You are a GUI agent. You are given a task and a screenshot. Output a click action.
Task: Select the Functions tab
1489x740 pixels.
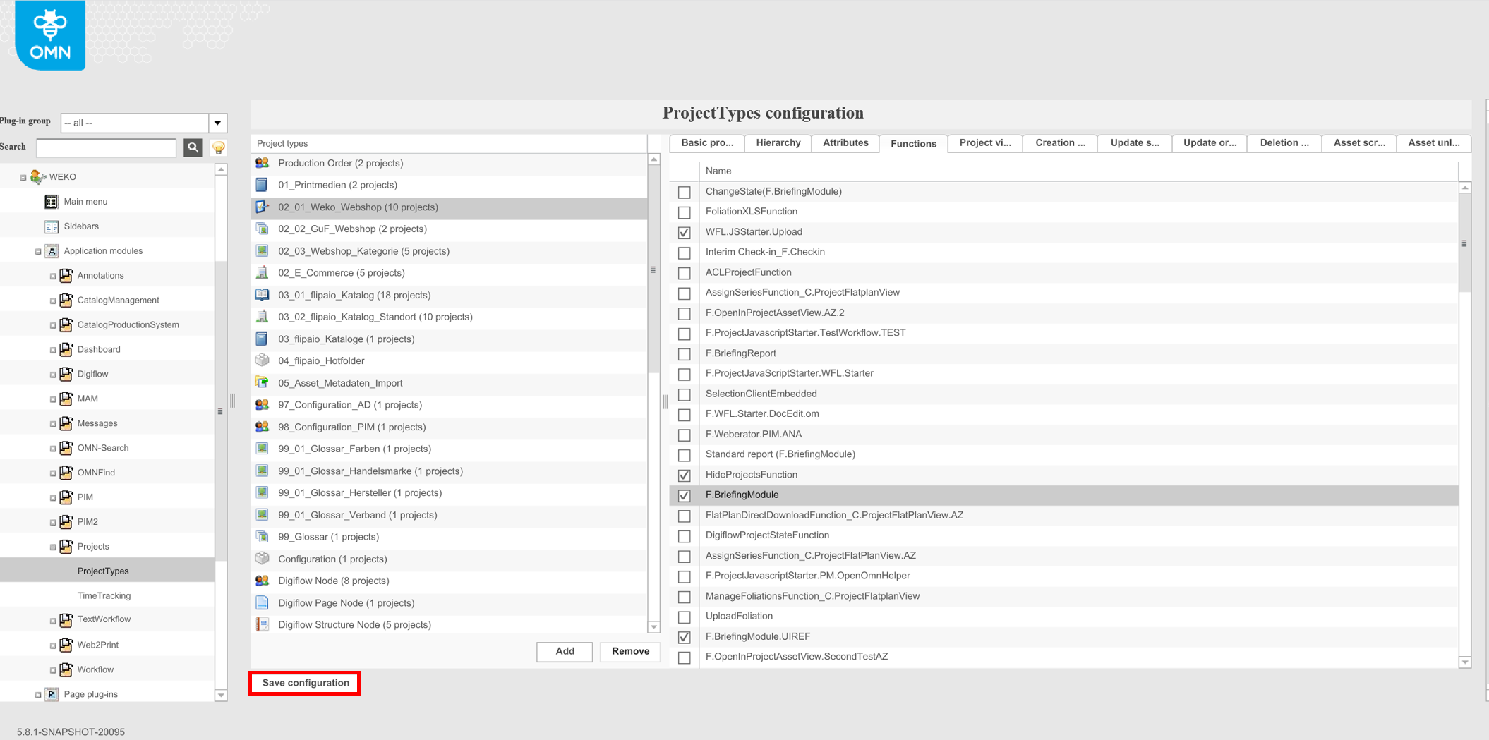click(913, 144)
